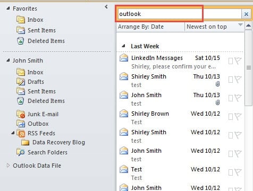The image size is (253, 191).
Task: Click attachment paperclip on John Smith Thu email
Action: point(217,102)
